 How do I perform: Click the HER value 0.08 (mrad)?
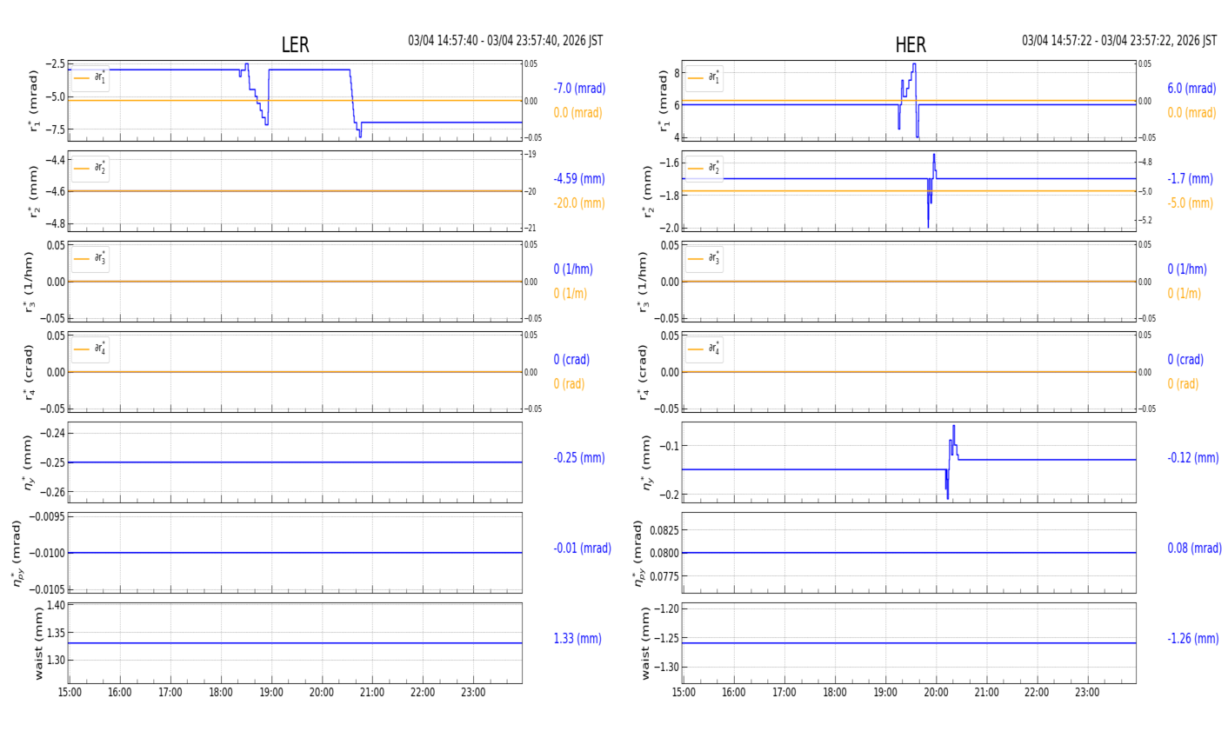[1194, 548]
